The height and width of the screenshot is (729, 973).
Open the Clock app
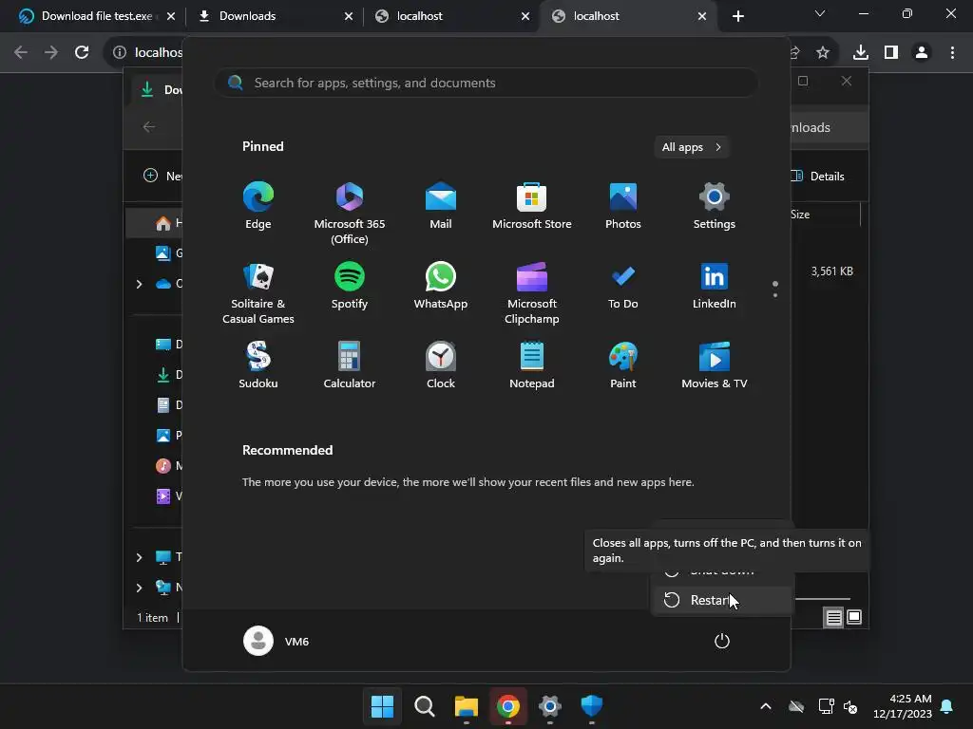tap(441, 365)
